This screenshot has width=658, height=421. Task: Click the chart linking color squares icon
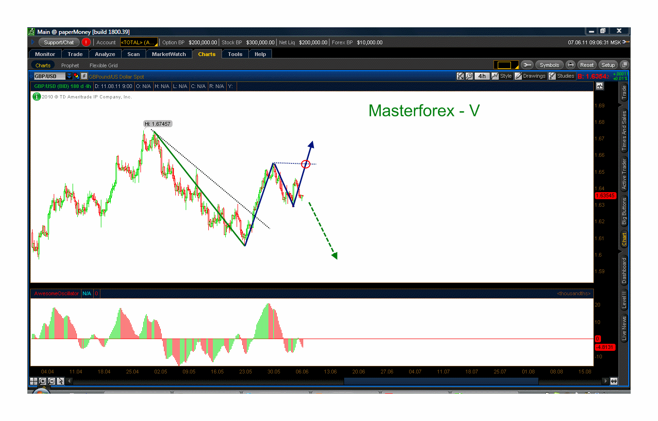(x=76, y=76)
